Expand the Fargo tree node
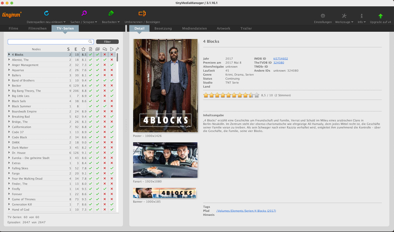 click(x=9, y=173)
